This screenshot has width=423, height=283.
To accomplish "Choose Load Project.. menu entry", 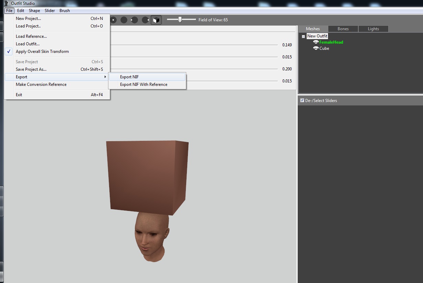I will tap(57, 26).
